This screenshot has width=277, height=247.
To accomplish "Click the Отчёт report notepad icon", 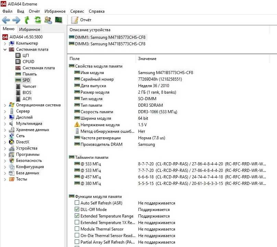I will (74, 20).
